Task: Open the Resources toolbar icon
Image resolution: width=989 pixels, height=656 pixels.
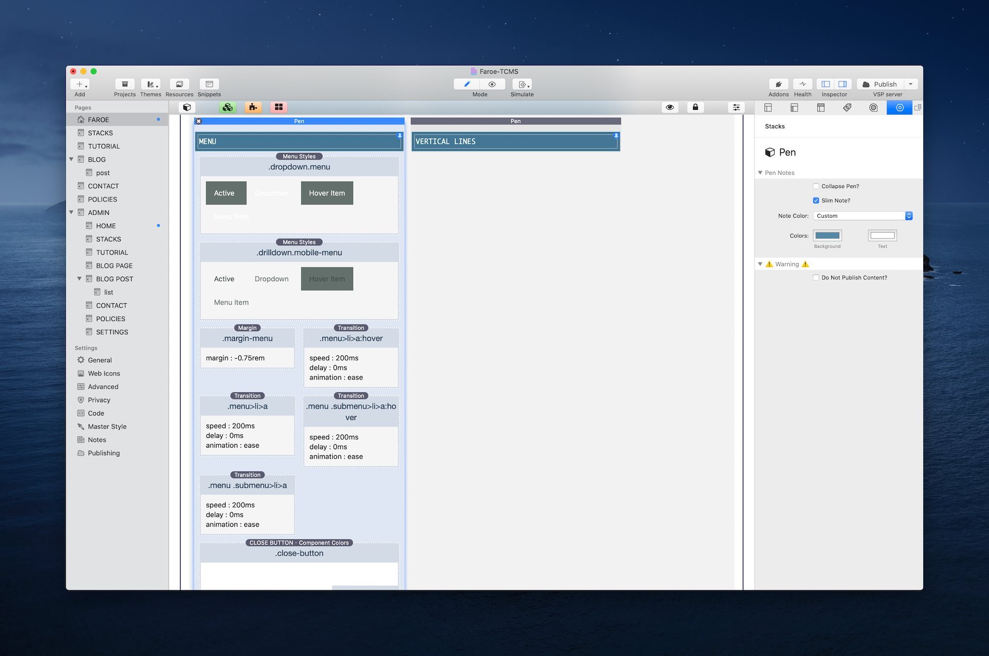Action: pyautogui.click(x=179, y=84)
